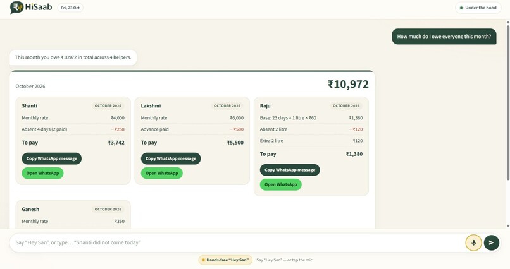Copy WhatsApp message for Shanti

[52, 158]
